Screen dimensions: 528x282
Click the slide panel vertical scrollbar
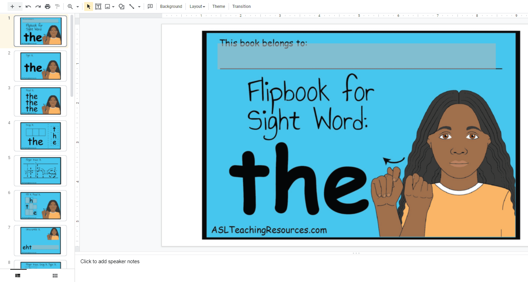[72, 55]
